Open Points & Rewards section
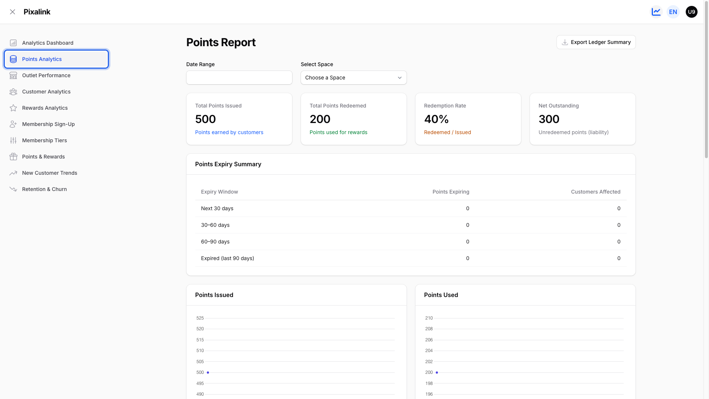The image size is (709, 399). pyautogui.click(x=56, y=157)
